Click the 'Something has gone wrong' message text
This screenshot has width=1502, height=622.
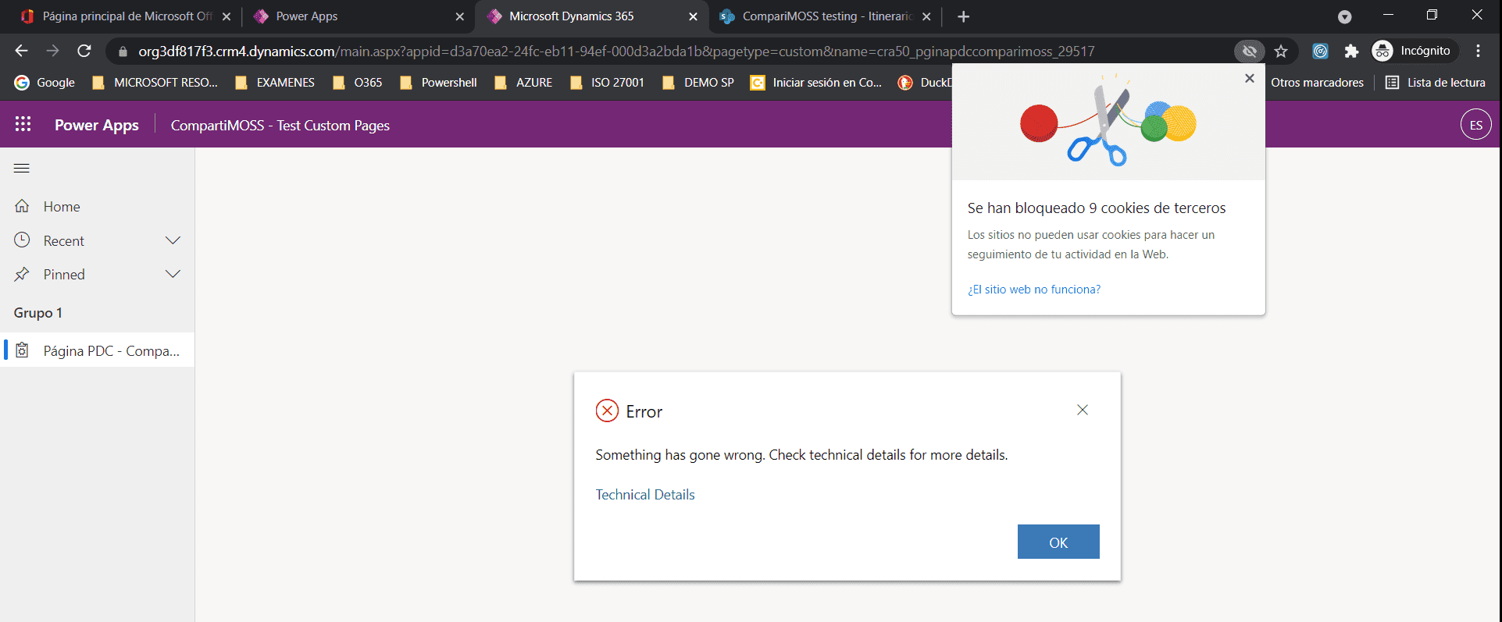tap(801, 455)
